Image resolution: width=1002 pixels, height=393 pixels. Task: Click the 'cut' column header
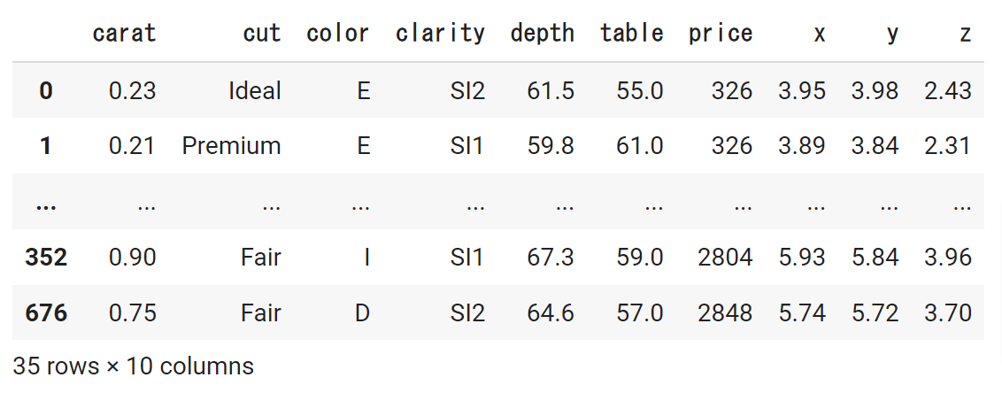[x=262, y=34]
